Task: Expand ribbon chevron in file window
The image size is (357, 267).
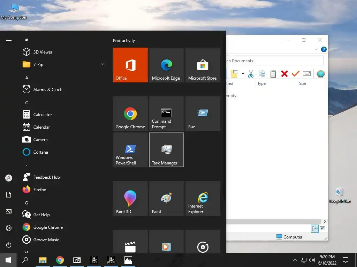Action: (316, 49)
